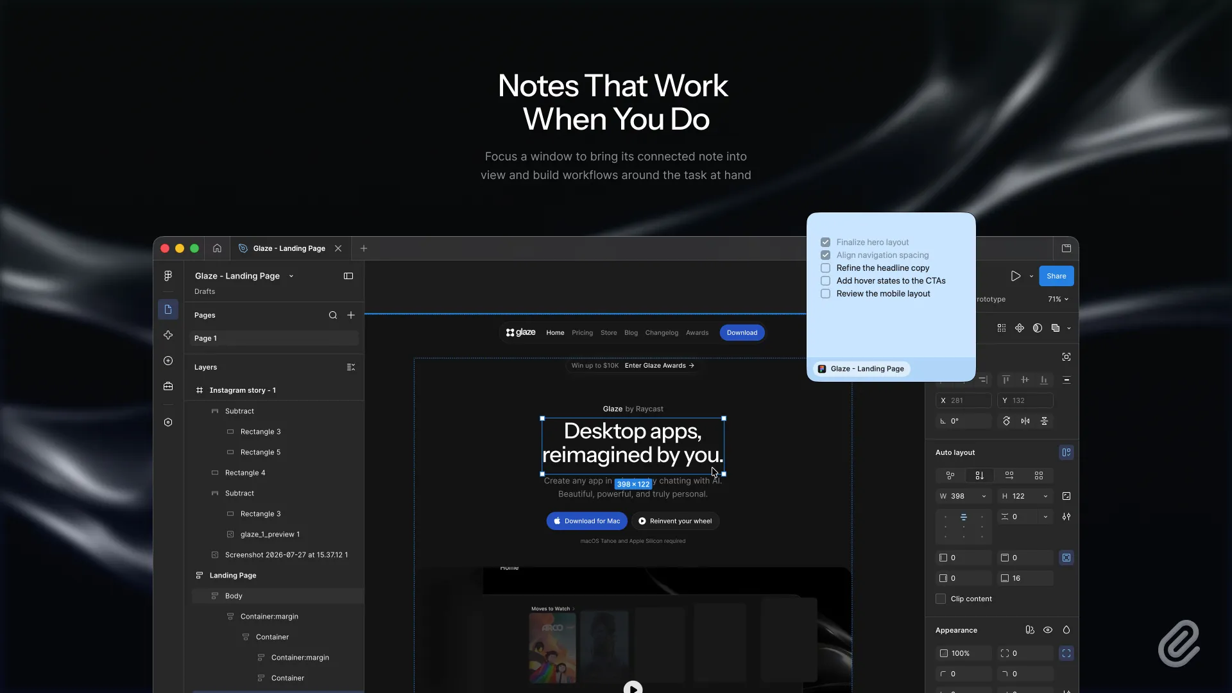Choose grid auto layout option
The height and width of the screenshot is (693, 1232).
pyautogui.click(x=1039, y=475)
